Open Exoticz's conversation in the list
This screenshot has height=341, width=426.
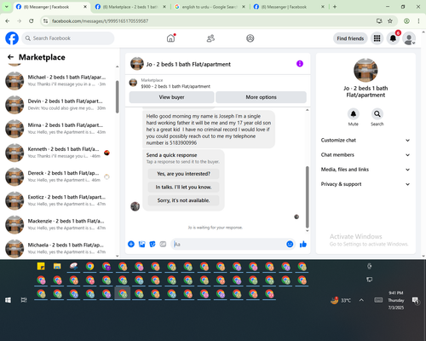58,200
